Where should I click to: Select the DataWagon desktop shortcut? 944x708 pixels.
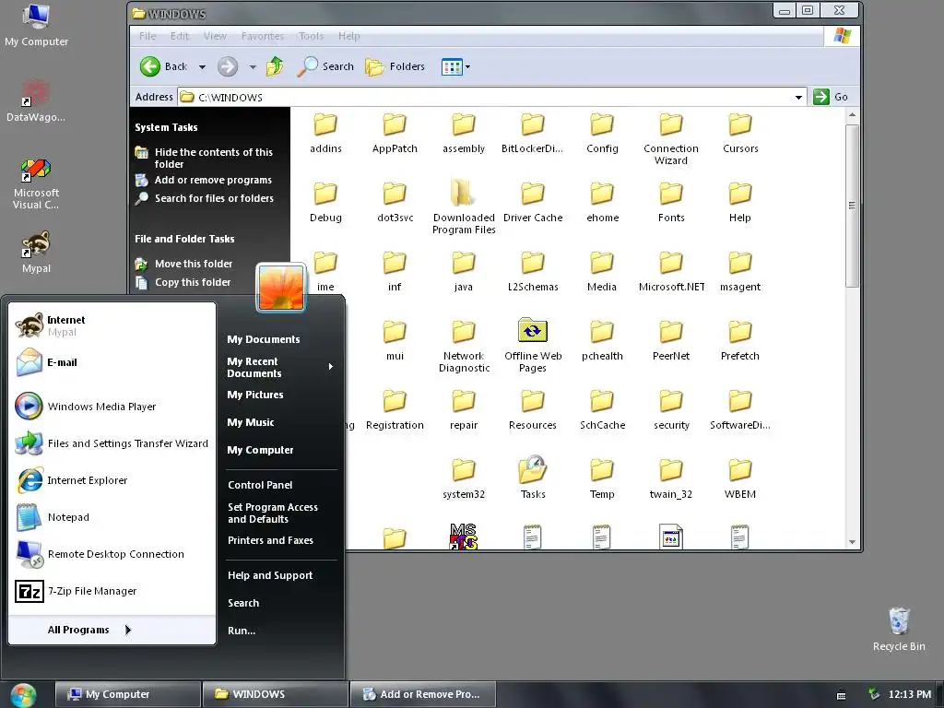tap(36, 100)
